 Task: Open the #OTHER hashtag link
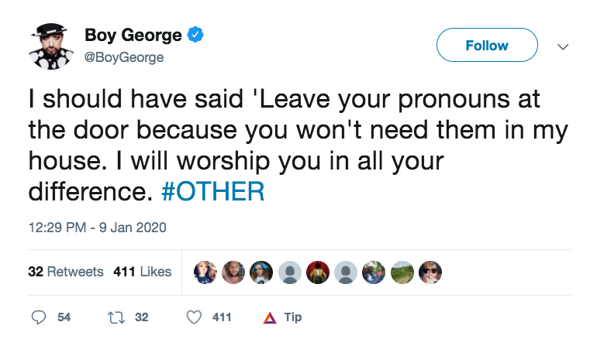[213, 191]
